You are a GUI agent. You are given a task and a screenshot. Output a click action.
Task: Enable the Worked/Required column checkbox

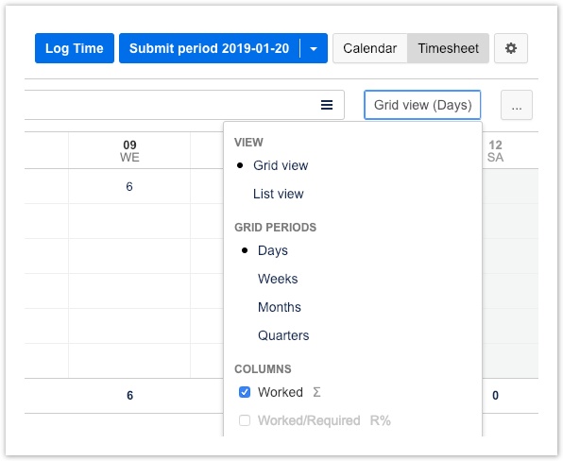coord(245,420)
